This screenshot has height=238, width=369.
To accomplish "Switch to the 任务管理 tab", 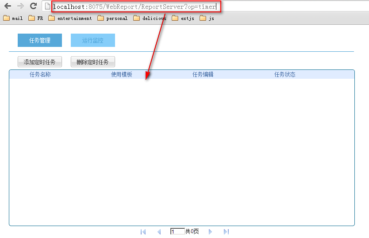I will point(40,40).
